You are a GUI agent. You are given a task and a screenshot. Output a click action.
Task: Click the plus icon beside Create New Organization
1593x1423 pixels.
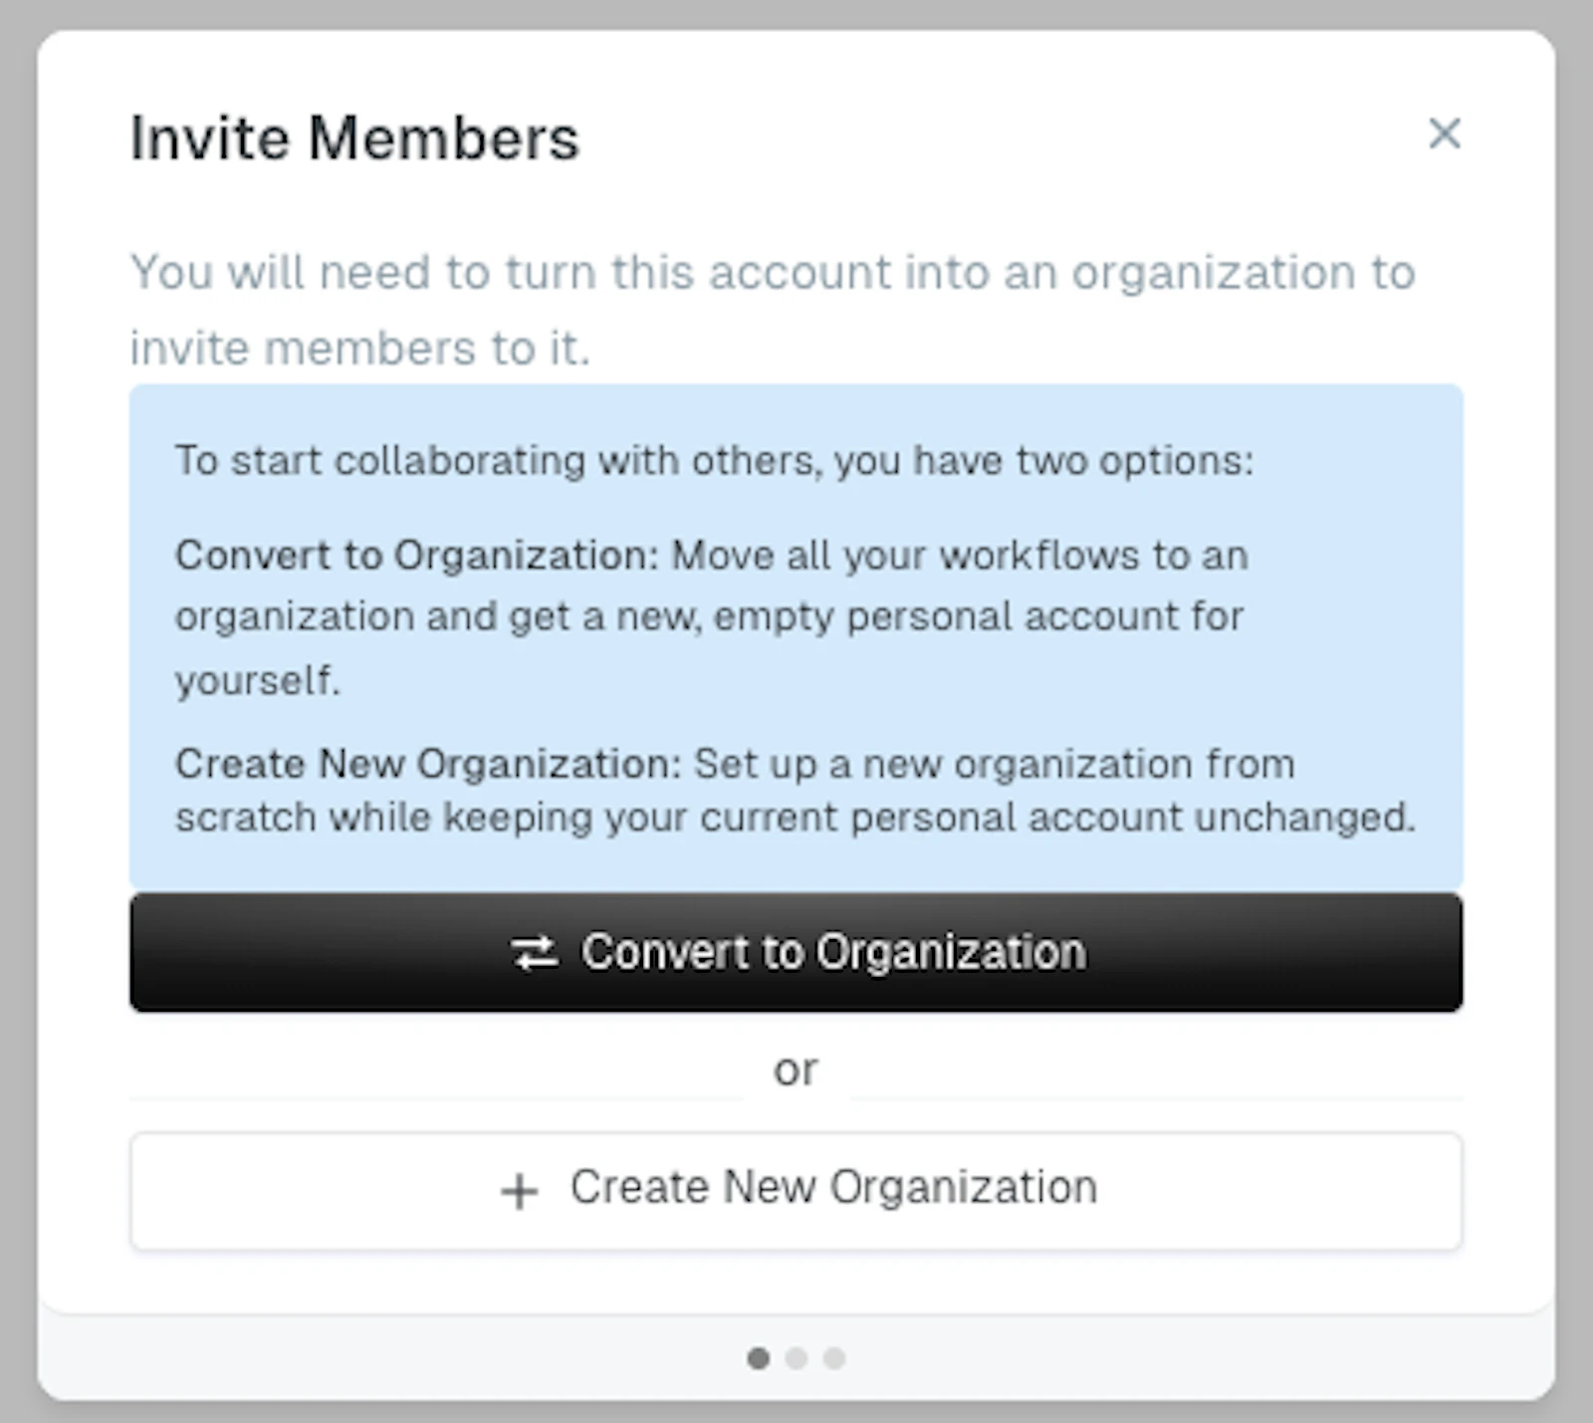tap(519, 1191)
